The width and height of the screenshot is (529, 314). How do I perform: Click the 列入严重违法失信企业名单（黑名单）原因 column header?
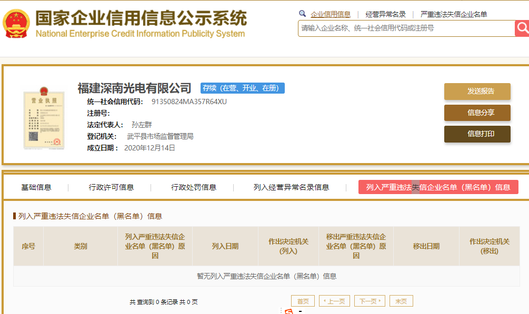click(x=155, y=246)
